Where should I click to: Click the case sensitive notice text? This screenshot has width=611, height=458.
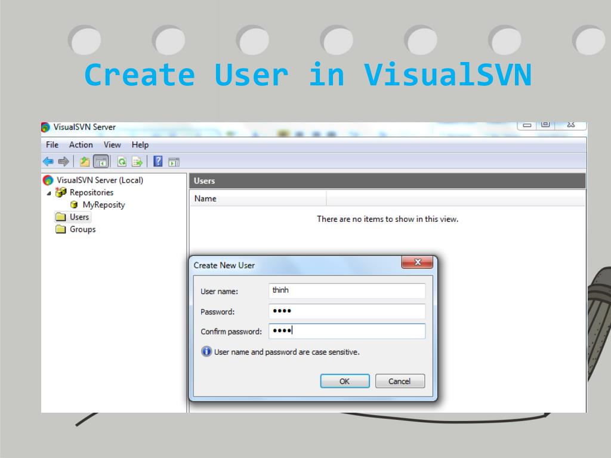[x=287, y=352]
